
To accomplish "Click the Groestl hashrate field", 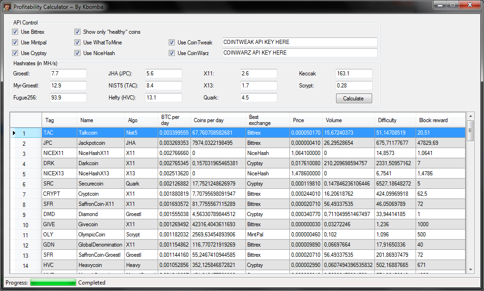I will click(x=68, y=74).
